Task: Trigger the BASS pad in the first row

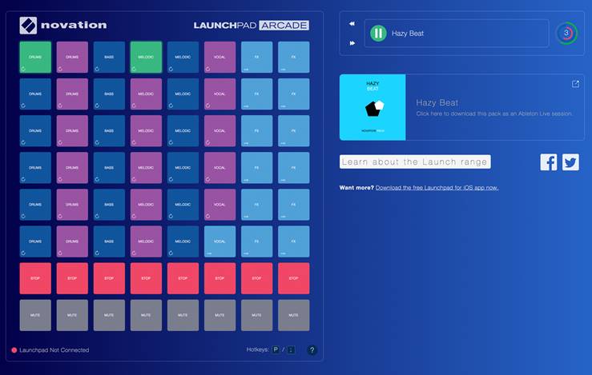Action: point(109,57)
